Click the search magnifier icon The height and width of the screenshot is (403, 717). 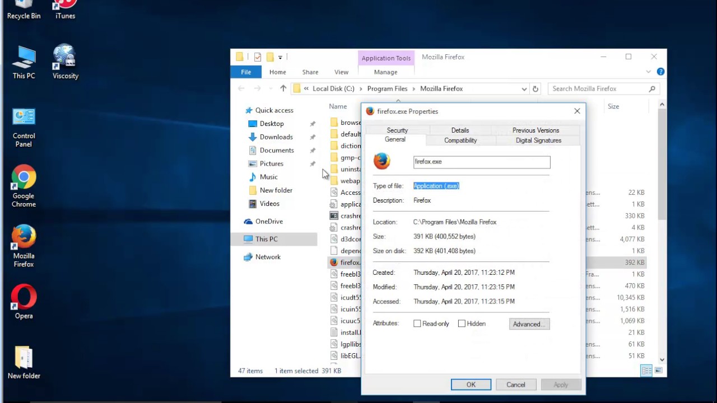click(x=652, y=88)
